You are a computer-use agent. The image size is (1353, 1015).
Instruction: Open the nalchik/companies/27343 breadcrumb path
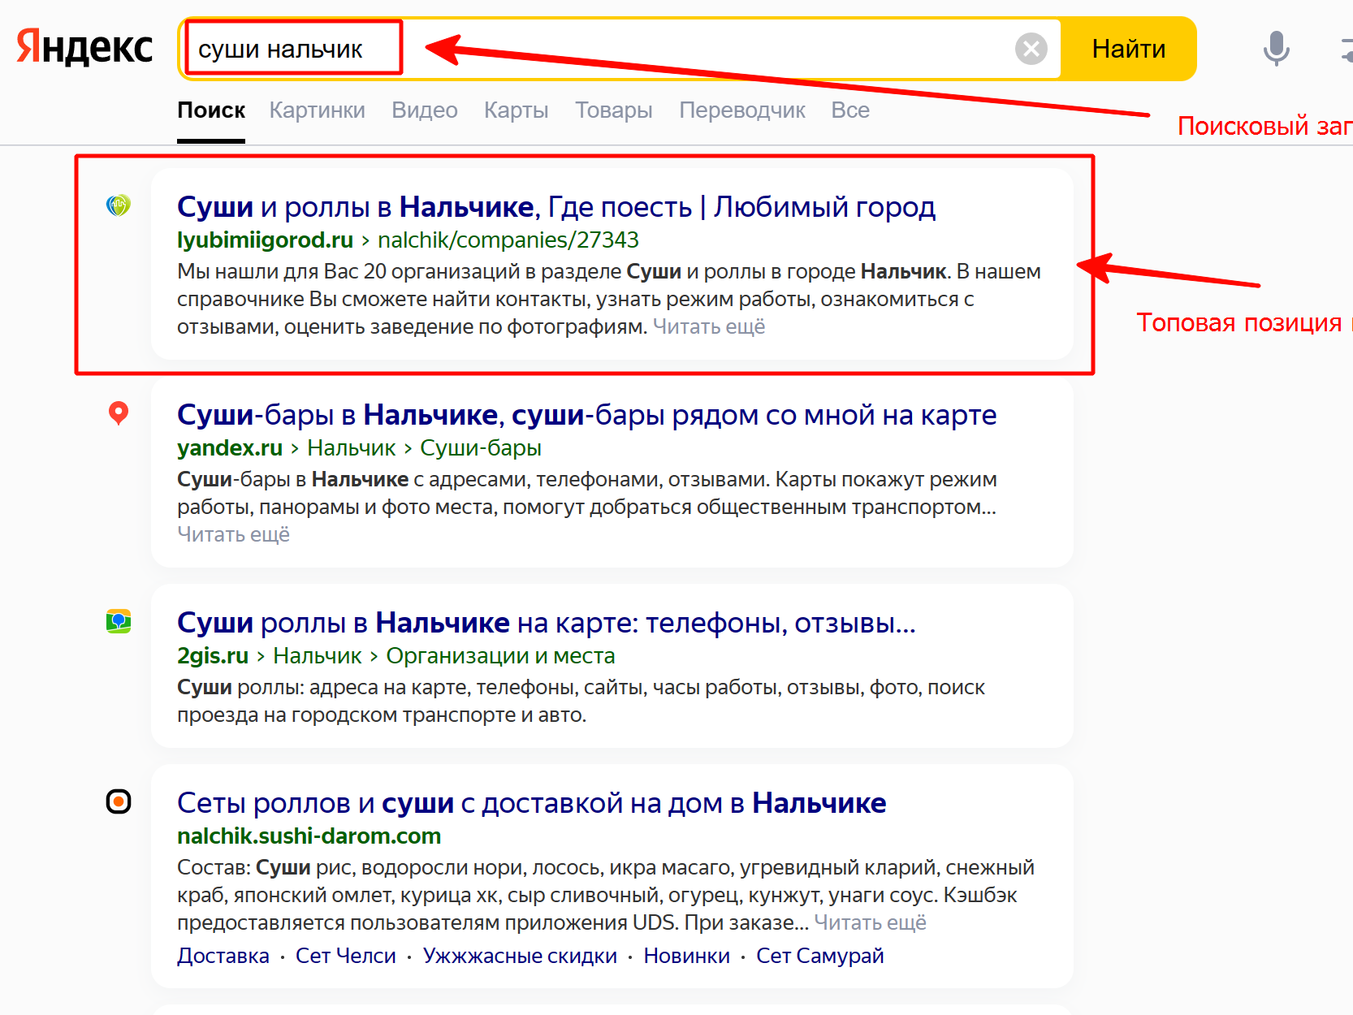coord(508,240)
